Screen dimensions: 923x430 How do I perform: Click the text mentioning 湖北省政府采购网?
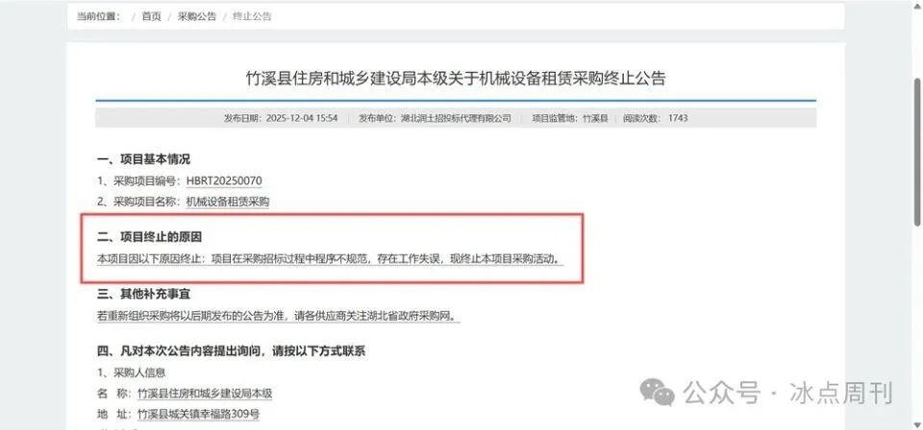pos(279,316)
